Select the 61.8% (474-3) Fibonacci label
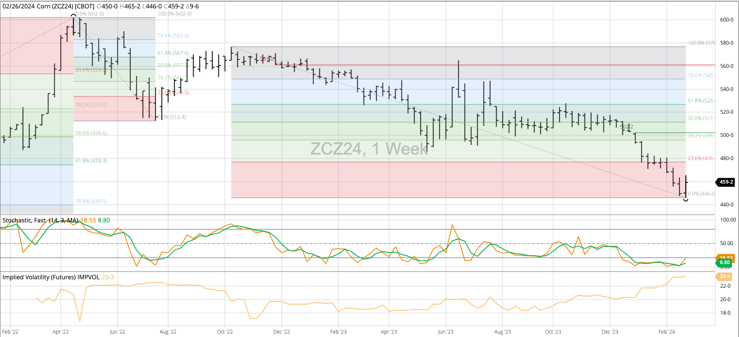The height and width of the screenshot is (337, 739). coord(91,161)
